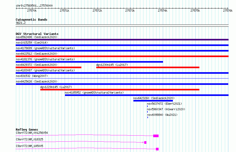Open the nsv1015259 (Coe2014) variant label
236x152 pixels.
[32, 43]
